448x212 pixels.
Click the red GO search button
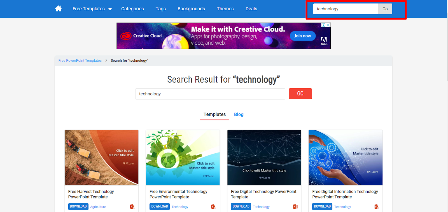300,94
